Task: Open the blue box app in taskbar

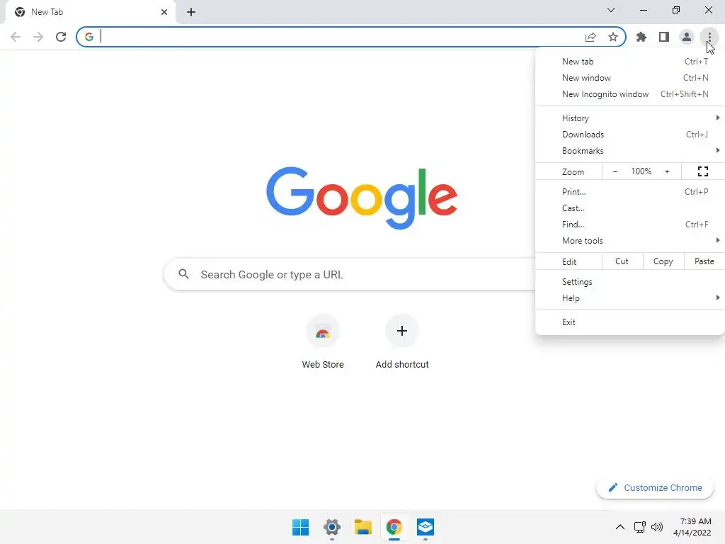Action: [x=425, y=527]
